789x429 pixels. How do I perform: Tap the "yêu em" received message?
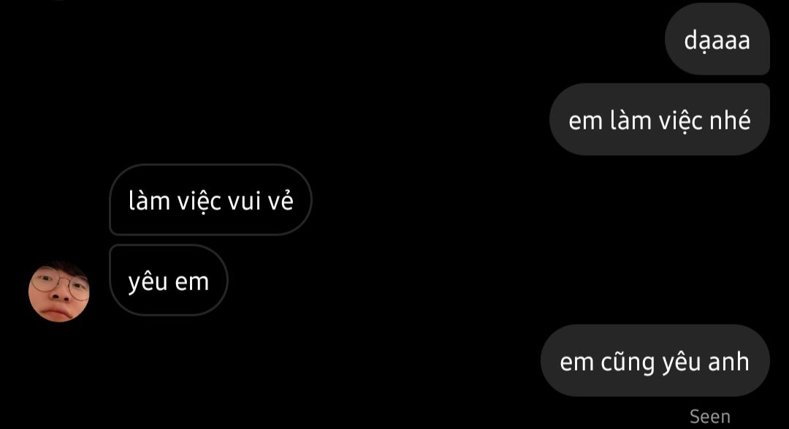pyautogui.click(x=169, y=280)
